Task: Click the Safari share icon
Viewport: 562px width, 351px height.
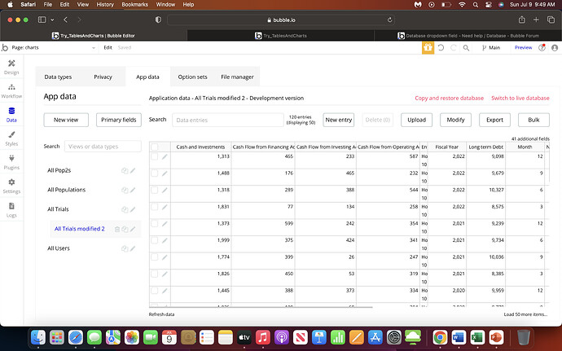Action: pos(522,20)
